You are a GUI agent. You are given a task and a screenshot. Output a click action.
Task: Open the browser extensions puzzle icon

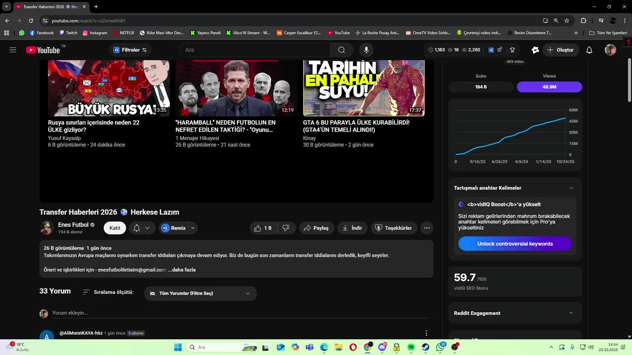click(x=583, y=21)
